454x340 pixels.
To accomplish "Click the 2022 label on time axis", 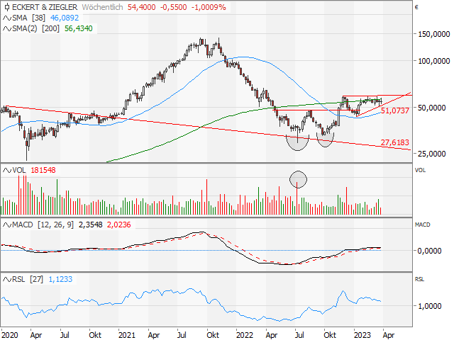I will 245,335.
